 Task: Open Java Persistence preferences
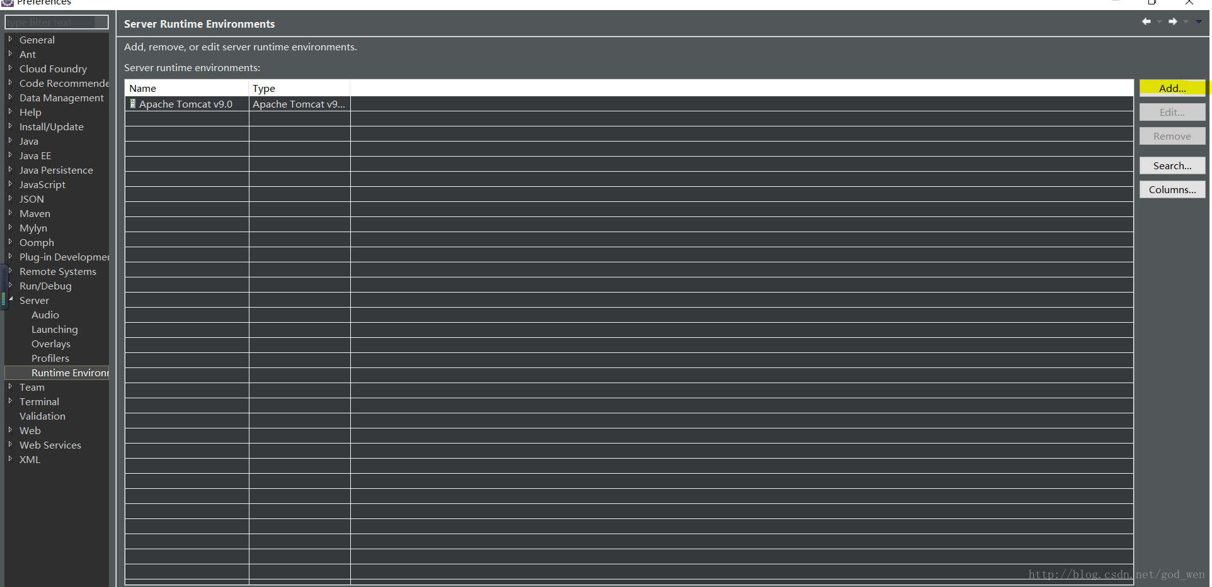point(56,170)
